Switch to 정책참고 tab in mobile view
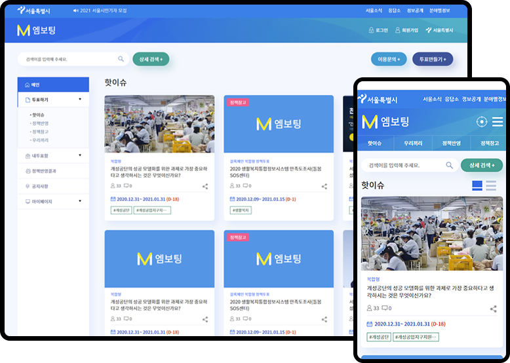The height and width of the screenshot is (363, 510). (x=490, y=143)
